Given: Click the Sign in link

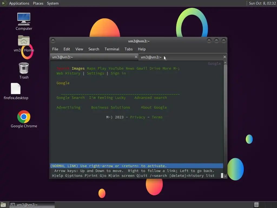Looking at the screenshot, I should point(118,73).
